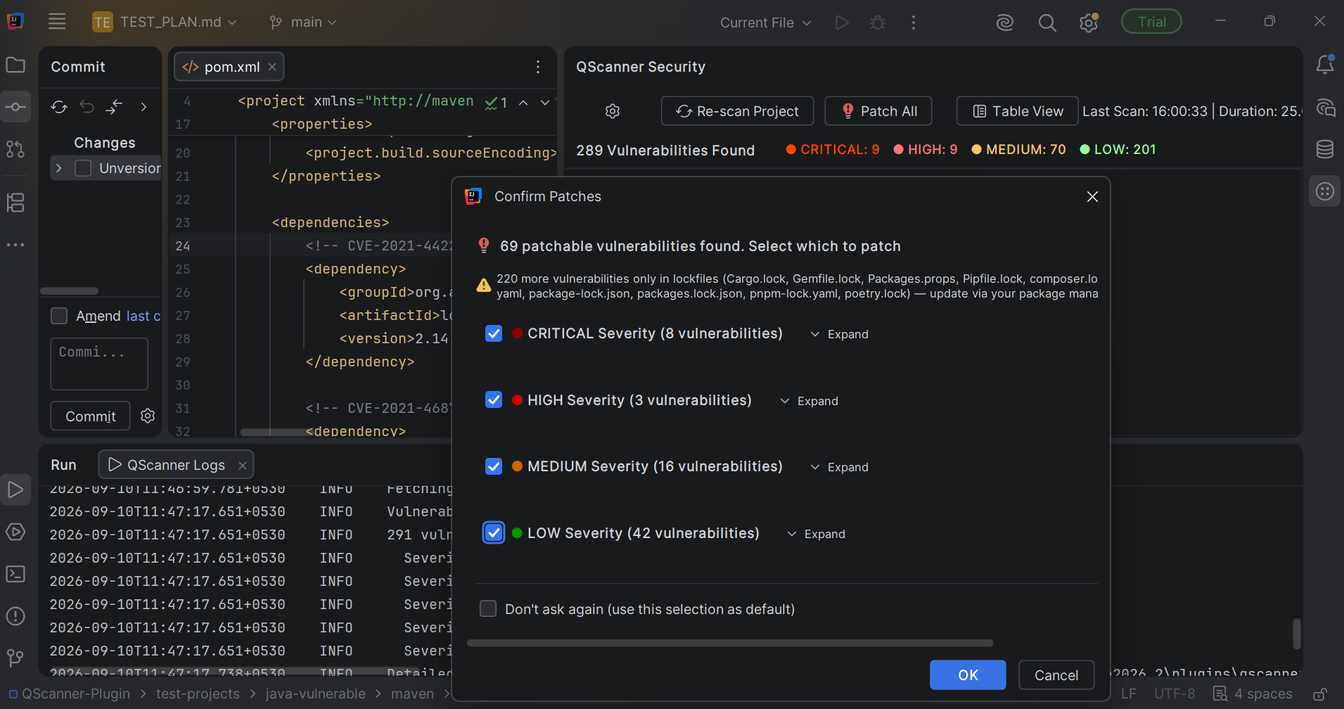This screenshot has width=1344, height=709.
Task: Open the Pull Requests sidebar icon
Action: [15, 149]
